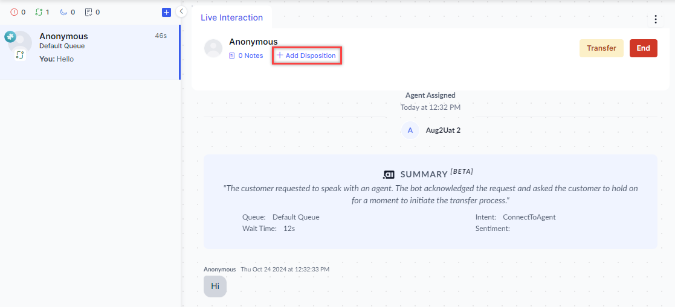Screen dimensions: 675x307
Task: Click the green active conversations filter icon
Action: pos(39,12)
